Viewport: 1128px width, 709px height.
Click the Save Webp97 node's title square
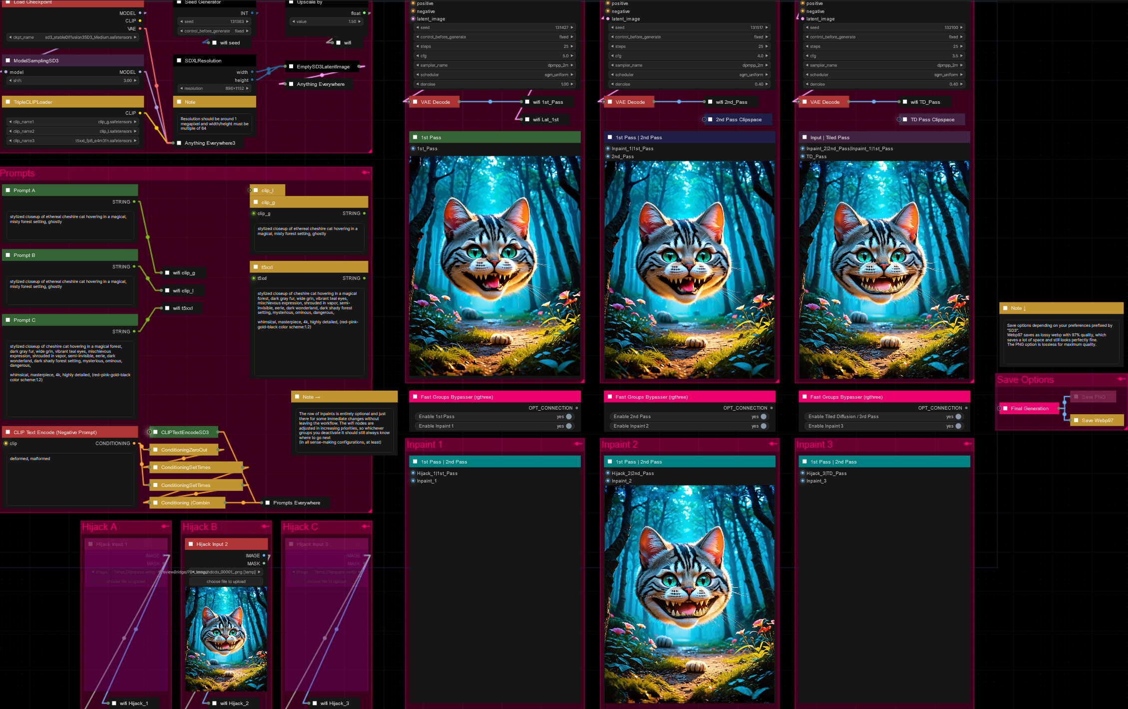[x=1076, y=420]
